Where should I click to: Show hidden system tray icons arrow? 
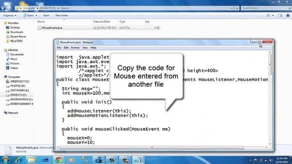(x=250, y=160)
